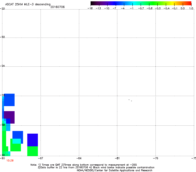196x172 pixels.
Task: Select the -0.1 color scale label
Action: [x=175, y=8]
